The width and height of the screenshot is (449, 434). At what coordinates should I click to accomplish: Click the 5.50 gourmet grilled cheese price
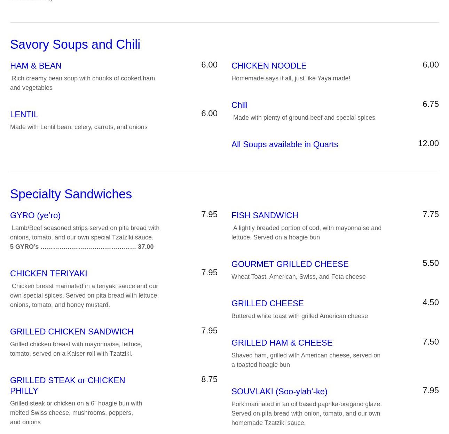[431, 263]
